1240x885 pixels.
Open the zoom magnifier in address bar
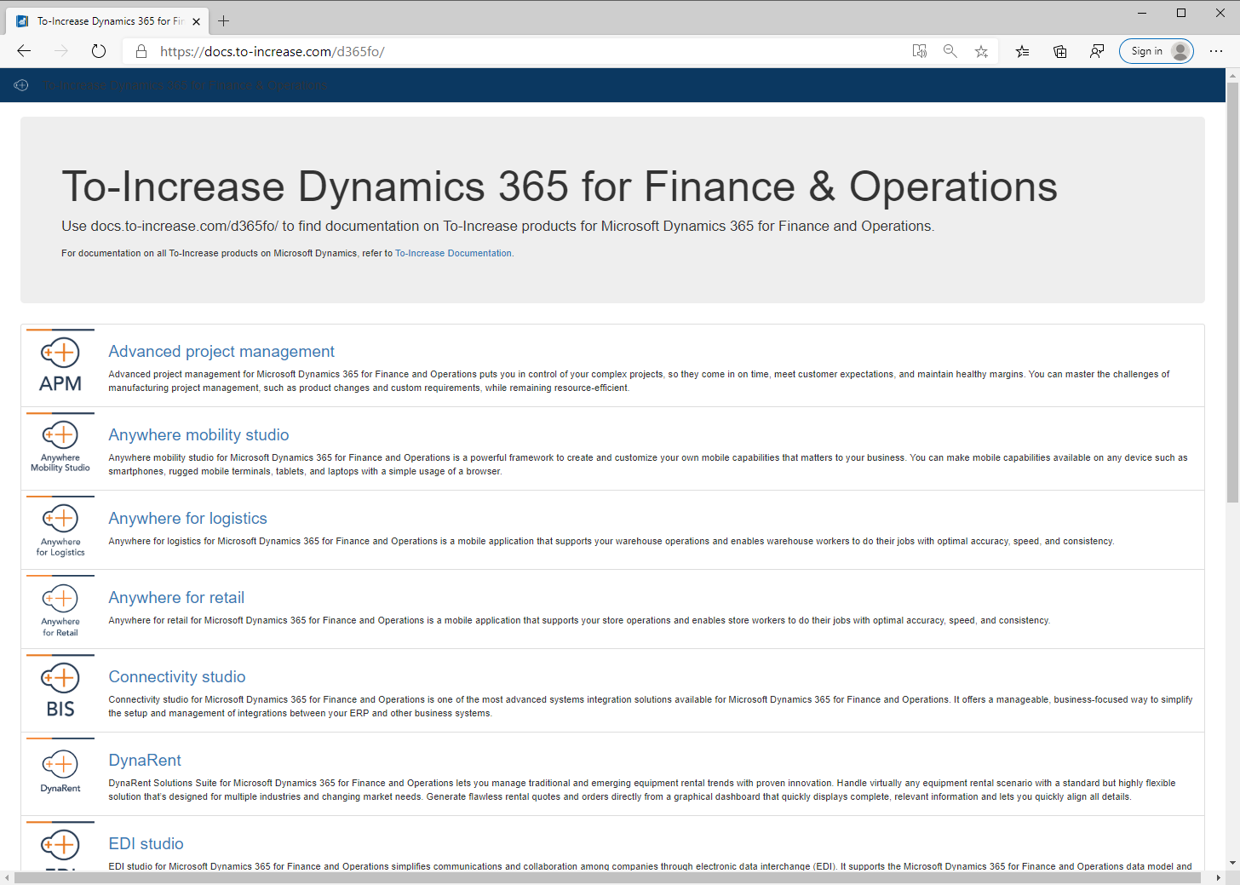click(x=950, y=51)
